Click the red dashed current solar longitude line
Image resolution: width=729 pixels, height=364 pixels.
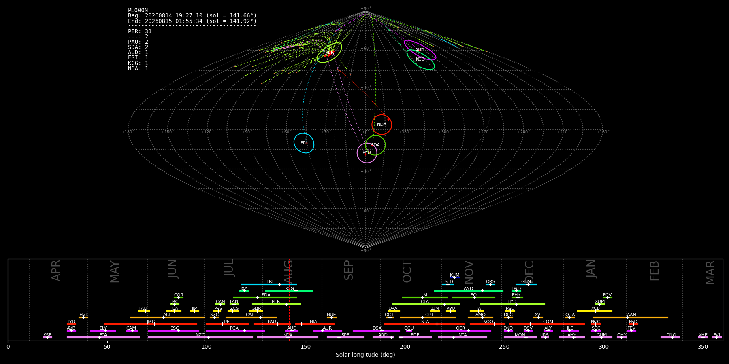tap(290, 300)
